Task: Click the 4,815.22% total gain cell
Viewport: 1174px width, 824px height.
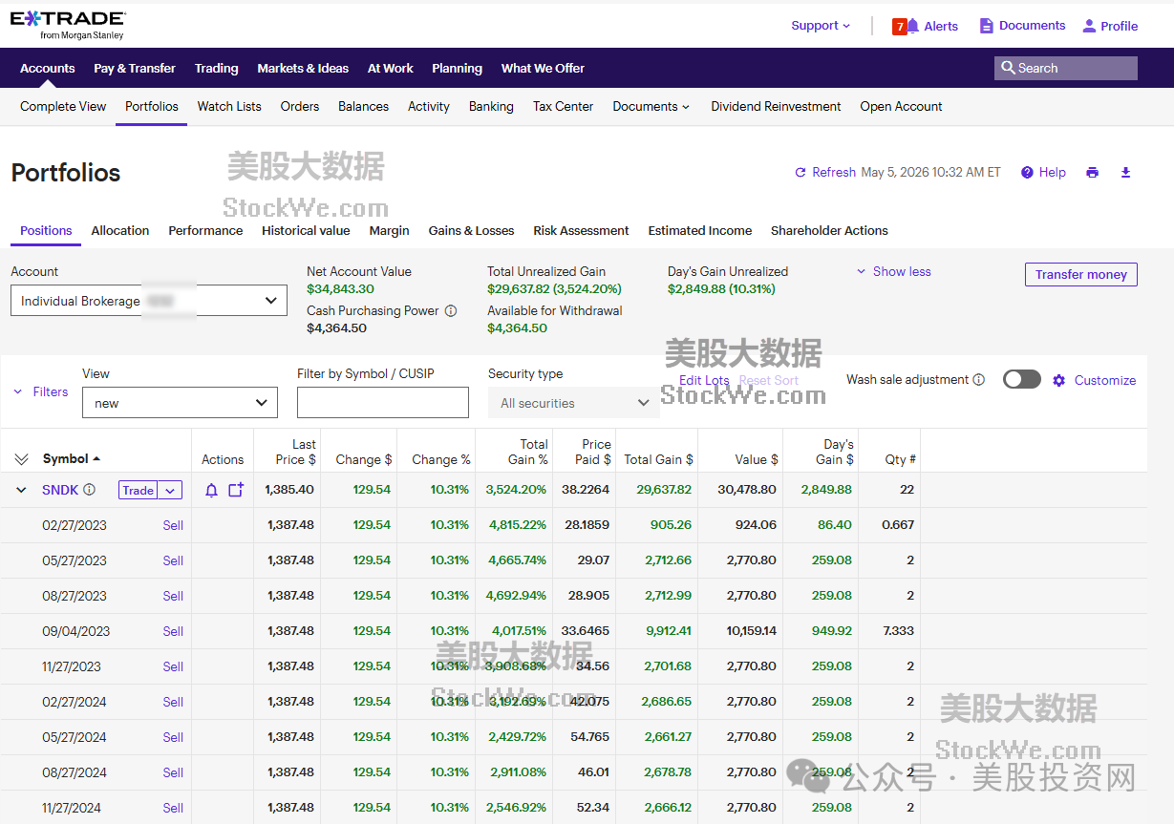Action: (x=518, y=525)
